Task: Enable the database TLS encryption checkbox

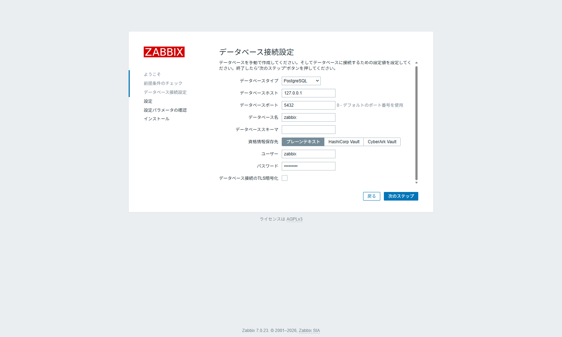Action: [x=285, y=178]
